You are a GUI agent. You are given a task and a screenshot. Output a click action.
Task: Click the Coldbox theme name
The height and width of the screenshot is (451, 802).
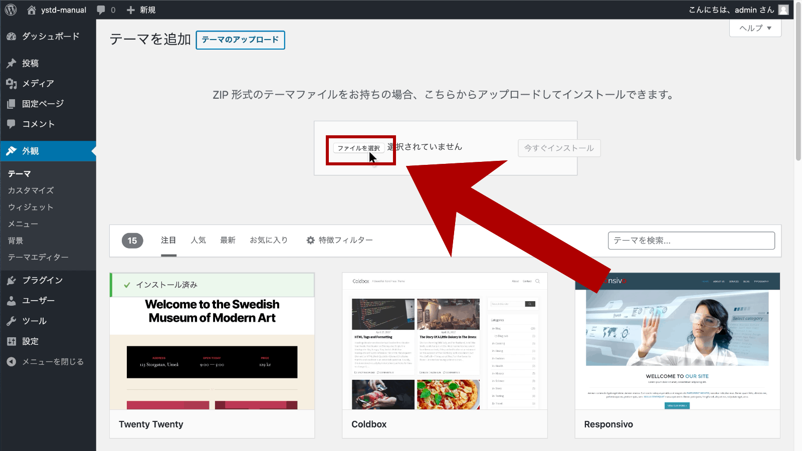369,424
